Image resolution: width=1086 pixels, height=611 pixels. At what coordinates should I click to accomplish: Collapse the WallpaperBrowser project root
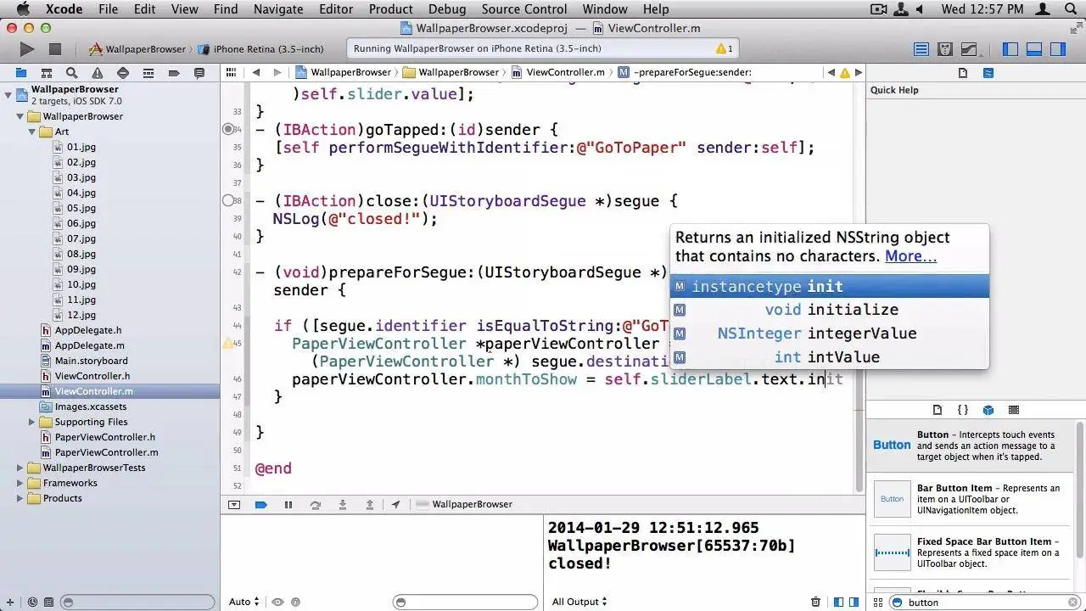coord(8,95)
